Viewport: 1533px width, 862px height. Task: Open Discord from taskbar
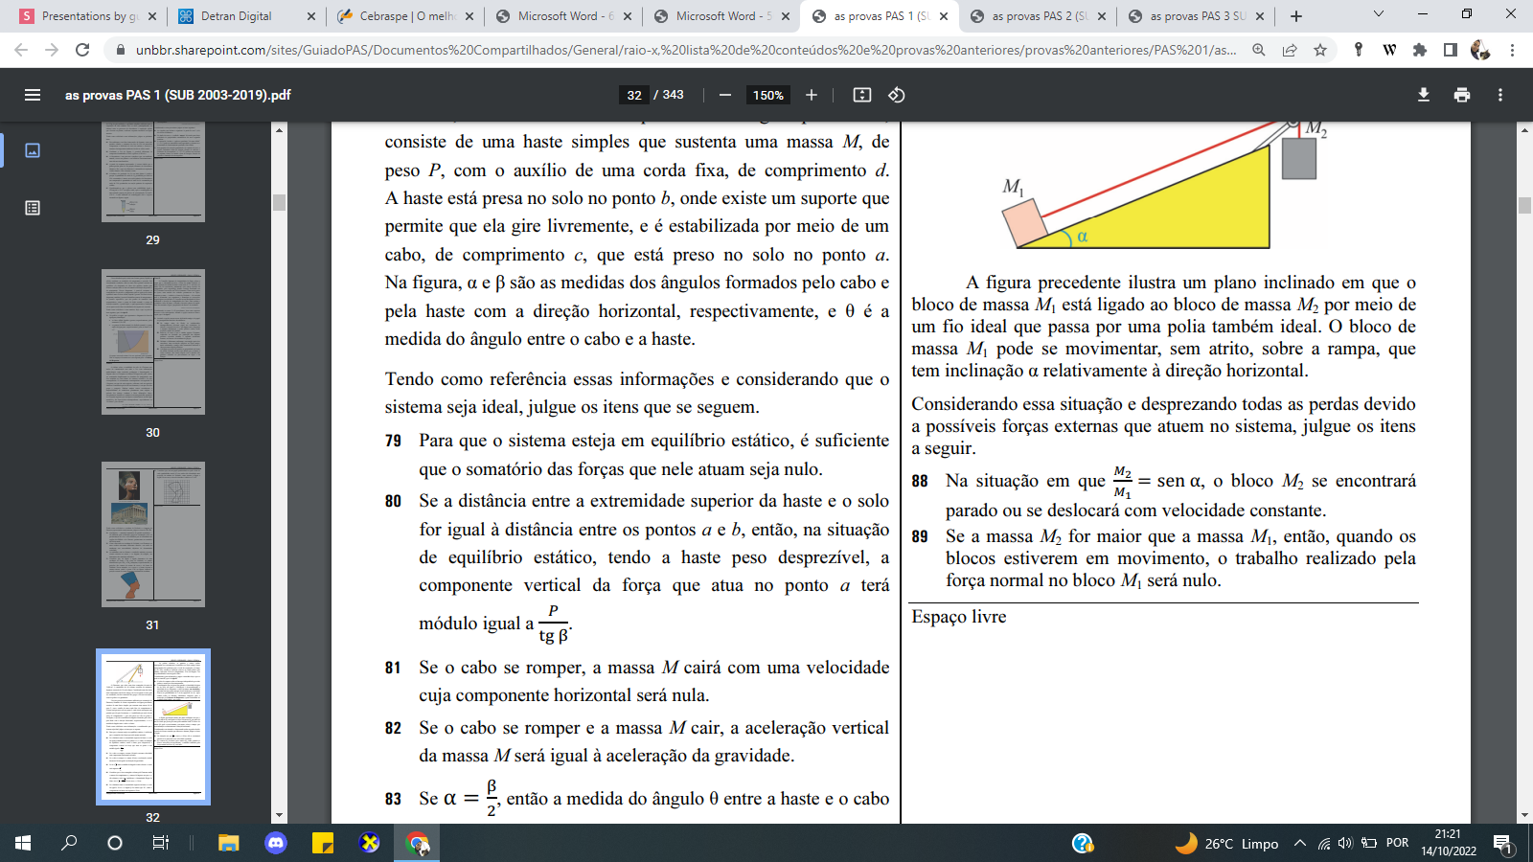click(276, 843)
